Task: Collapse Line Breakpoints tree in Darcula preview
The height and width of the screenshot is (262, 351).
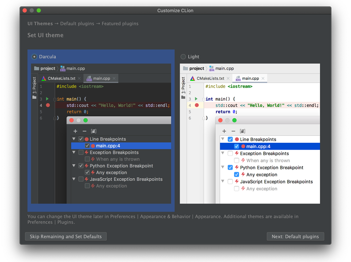Action: [74, 139]
